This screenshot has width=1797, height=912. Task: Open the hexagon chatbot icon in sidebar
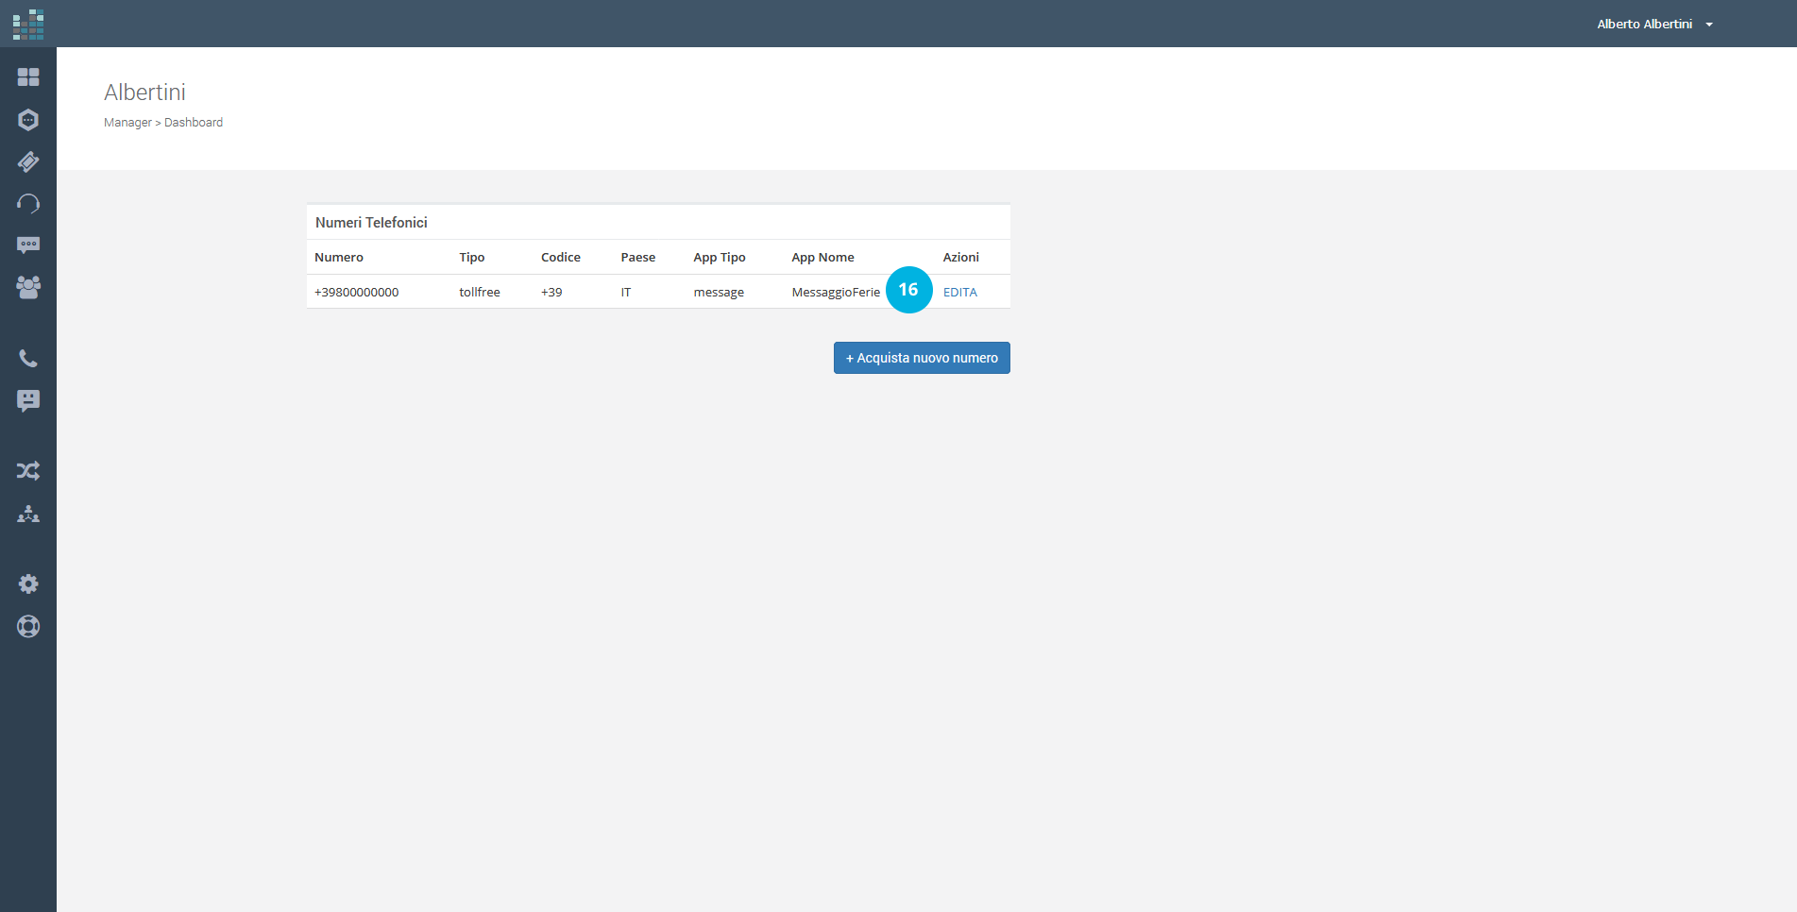tap(28, 120)
